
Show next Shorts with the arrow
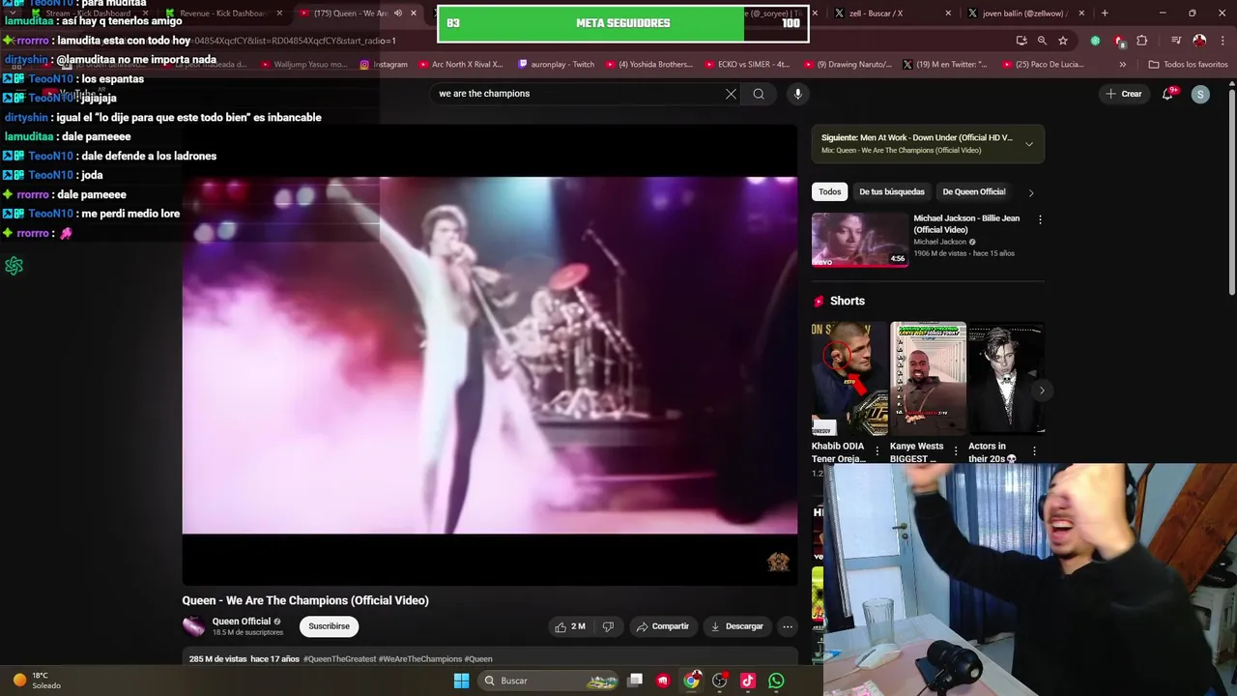pyautogui.click(x=1041, y=391)
